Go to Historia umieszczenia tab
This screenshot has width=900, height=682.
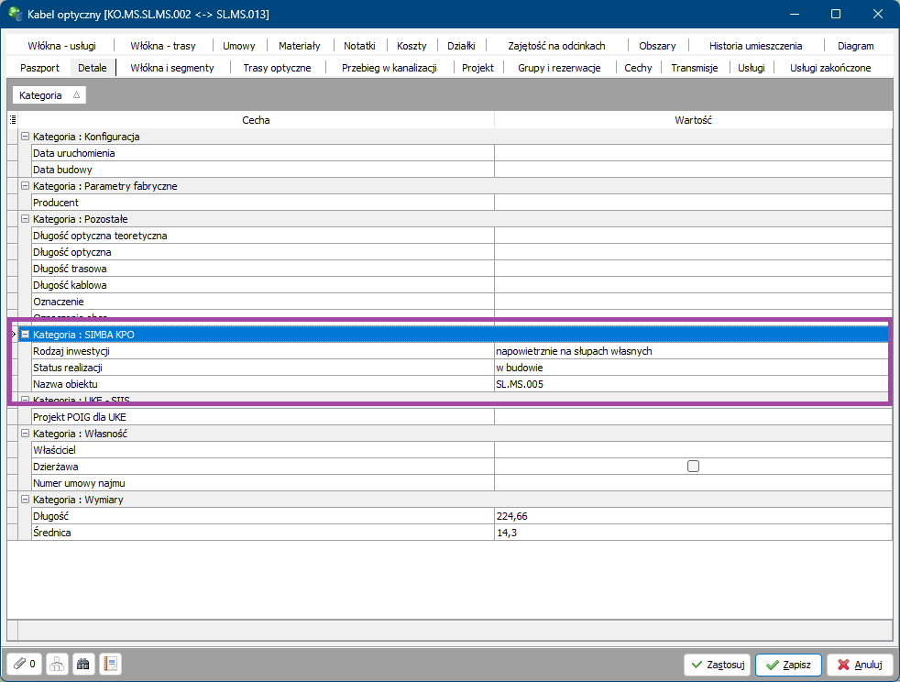[755, 46]
